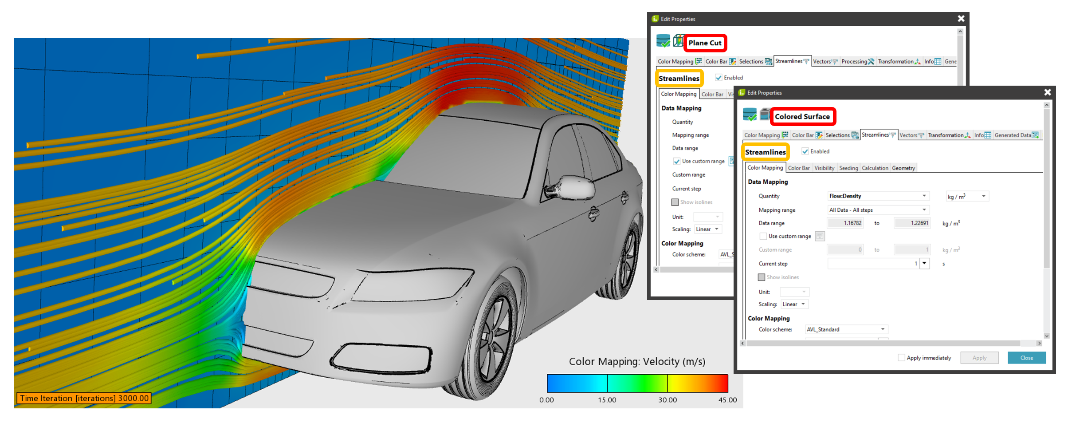Click the velocity color bar legend
The image size is (1068, 423).
coord(637,383)
